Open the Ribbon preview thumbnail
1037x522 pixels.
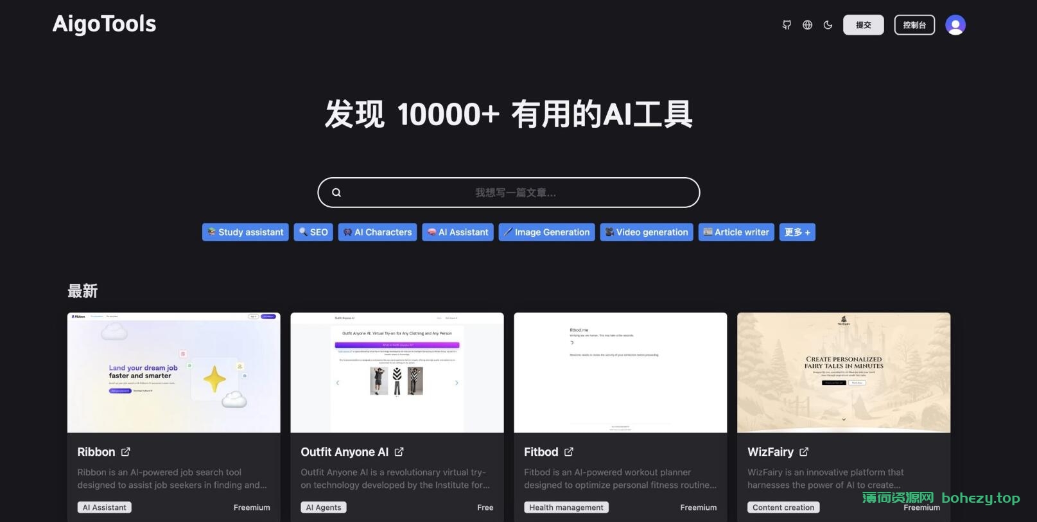174,372
